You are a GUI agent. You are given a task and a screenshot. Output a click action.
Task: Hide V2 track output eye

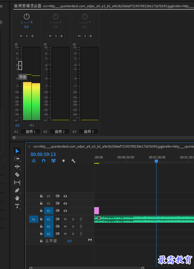click(65, 203)
